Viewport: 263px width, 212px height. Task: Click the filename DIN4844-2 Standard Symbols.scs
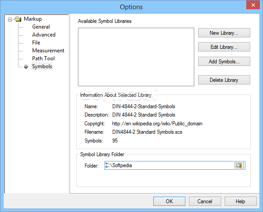[x=147, y=132]
